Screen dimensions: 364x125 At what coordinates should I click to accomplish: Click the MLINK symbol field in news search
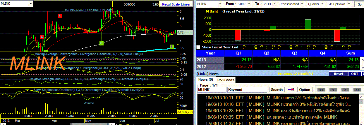coord(212,90)
